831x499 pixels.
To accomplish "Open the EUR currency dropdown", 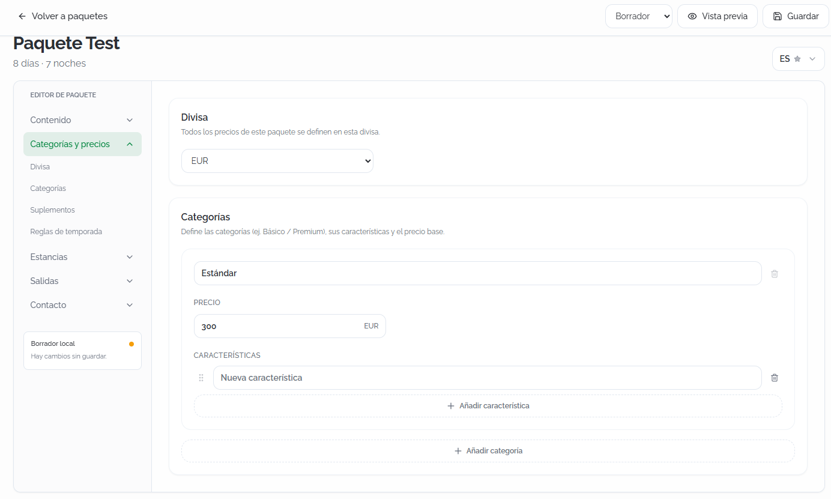I will tap(277, 161).
